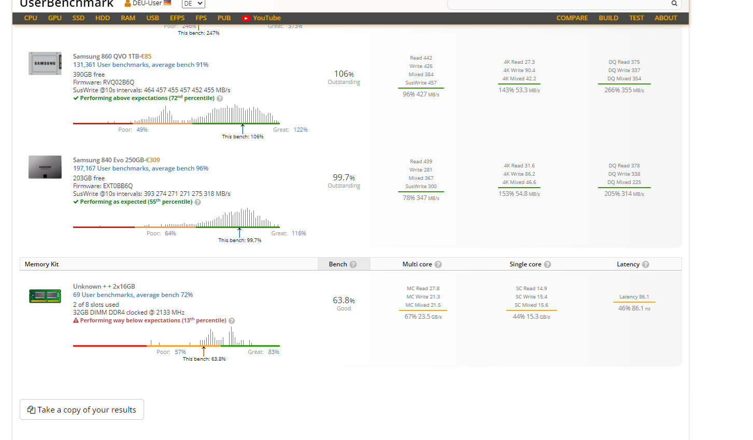Open the EFPS menu
This screenshot has width=753, height=440.
click(177, 18)
